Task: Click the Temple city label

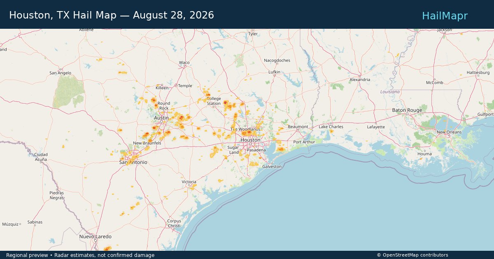Action: pos(185,86)
